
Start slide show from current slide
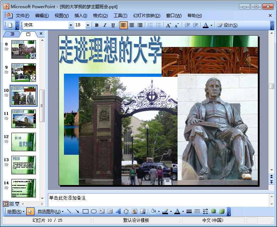point(17,204)
